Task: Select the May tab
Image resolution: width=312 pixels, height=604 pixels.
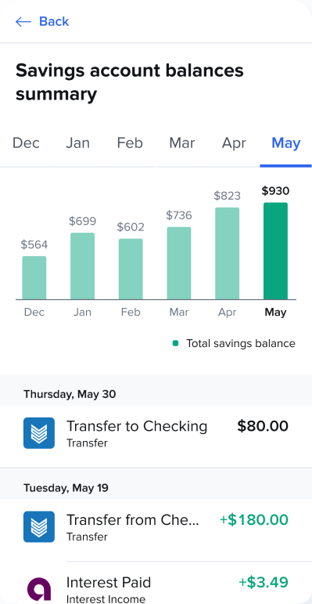Action: pos(286,143)
